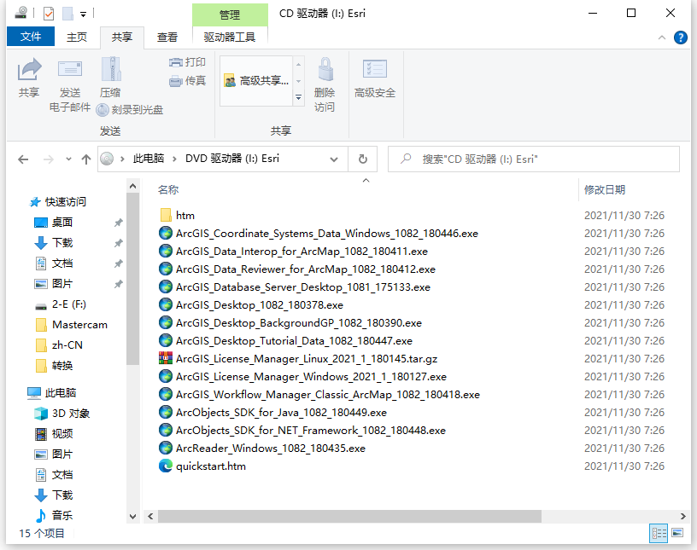The width and height of the screenshot is (697, 550).
Task: Switch to Large icons view in status bar
Action: click(x=677, y=533)
